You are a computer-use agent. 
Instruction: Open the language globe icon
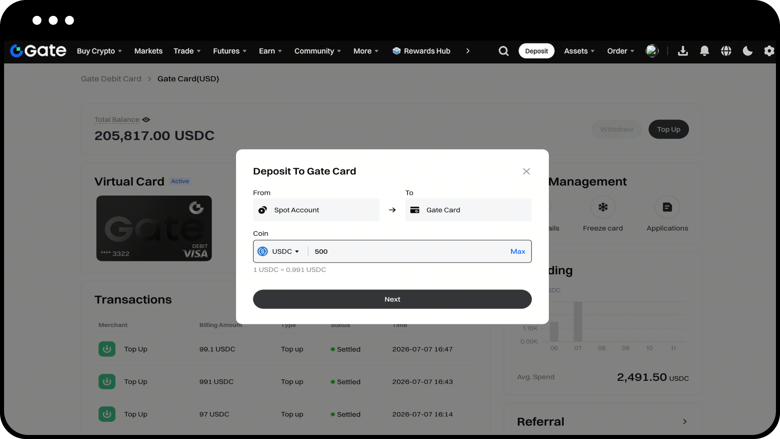(726, 51)
